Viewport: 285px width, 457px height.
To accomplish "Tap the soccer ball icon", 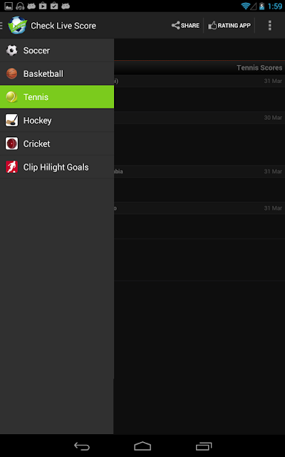I will pos(11,51).
